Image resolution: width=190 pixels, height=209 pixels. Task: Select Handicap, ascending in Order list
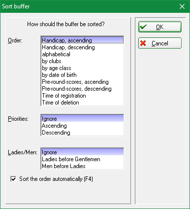tap(82, 40)
